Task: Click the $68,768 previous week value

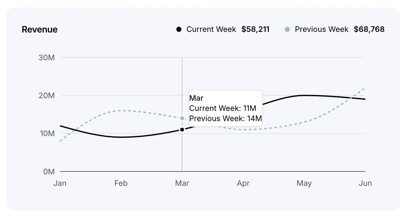Action: (369, 29)
